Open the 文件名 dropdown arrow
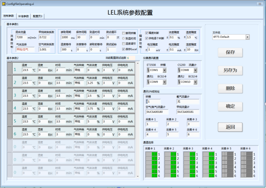The height and width of the screenshot is (188, 266). pos(248,37)
